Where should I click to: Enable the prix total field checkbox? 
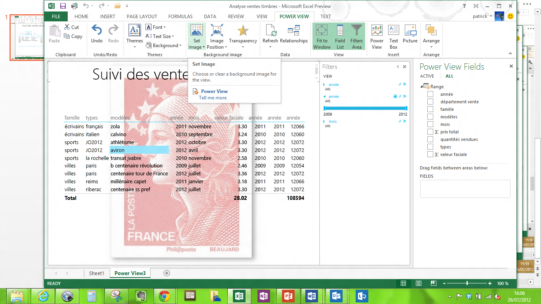[x=430, y=132]
